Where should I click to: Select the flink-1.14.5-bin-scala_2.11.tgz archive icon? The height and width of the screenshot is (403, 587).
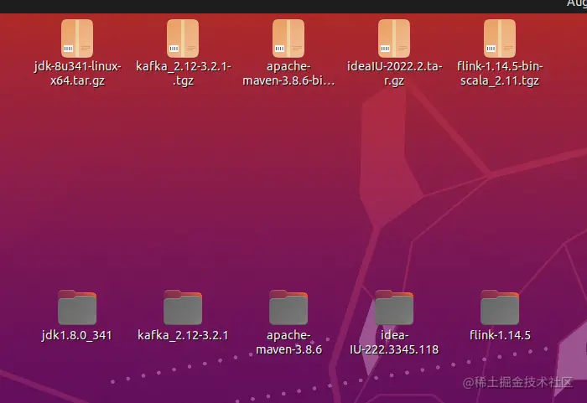pyautogui.click(x=500, y=39)
